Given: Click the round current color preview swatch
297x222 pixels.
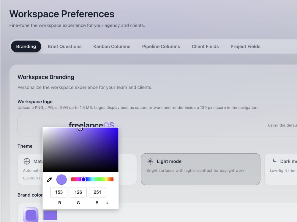Looking at the screenshot, I should coord(61,180).
